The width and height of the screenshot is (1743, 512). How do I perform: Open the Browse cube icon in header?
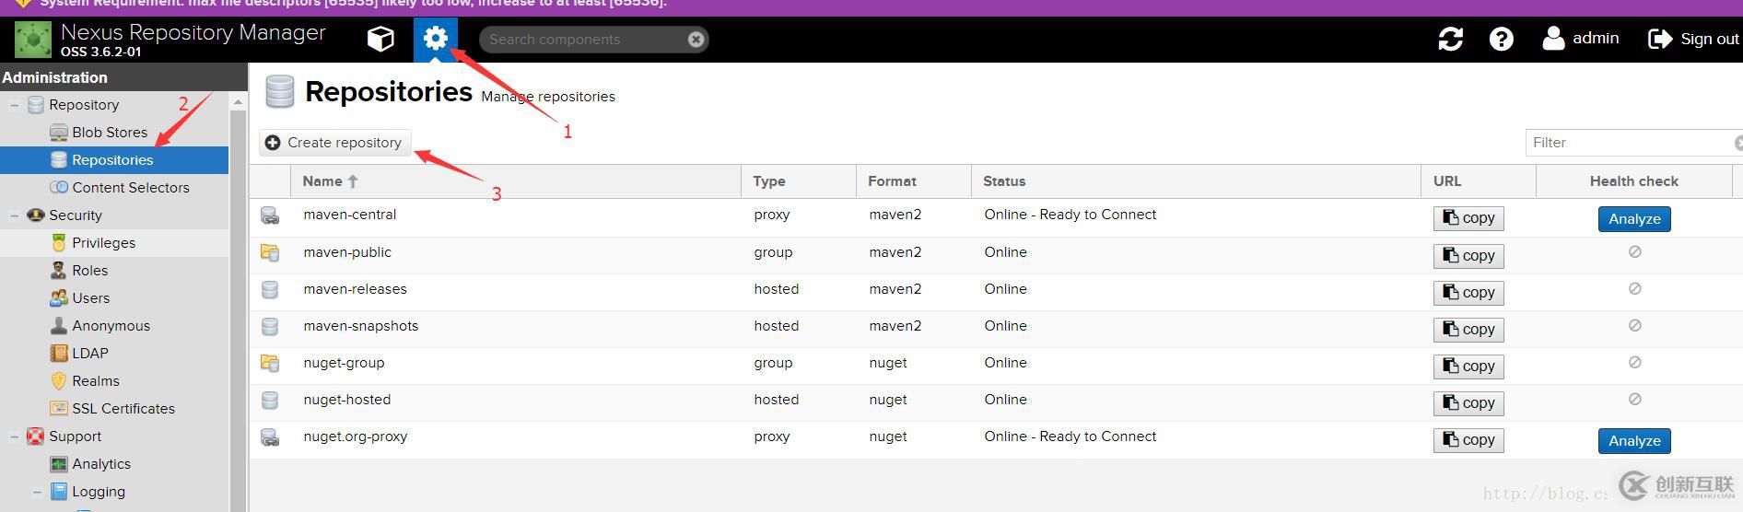tap(380, 39)
